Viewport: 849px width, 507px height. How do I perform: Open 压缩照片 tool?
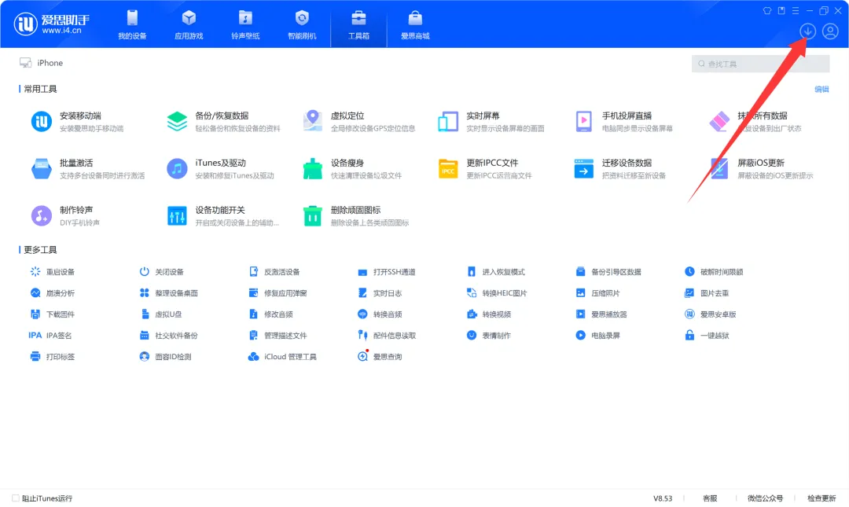tap(597, 293)
